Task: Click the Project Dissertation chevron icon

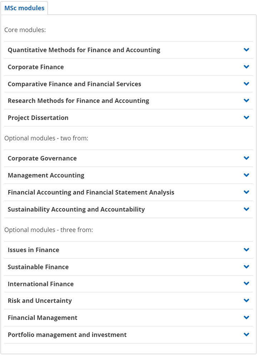Action: [x=246, y=117]
